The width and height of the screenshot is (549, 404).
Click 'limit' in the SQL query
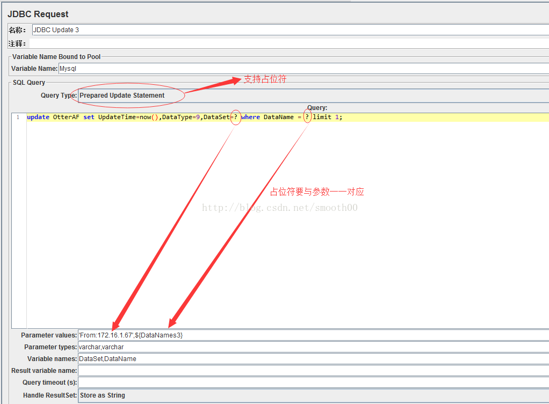(322, 117)
